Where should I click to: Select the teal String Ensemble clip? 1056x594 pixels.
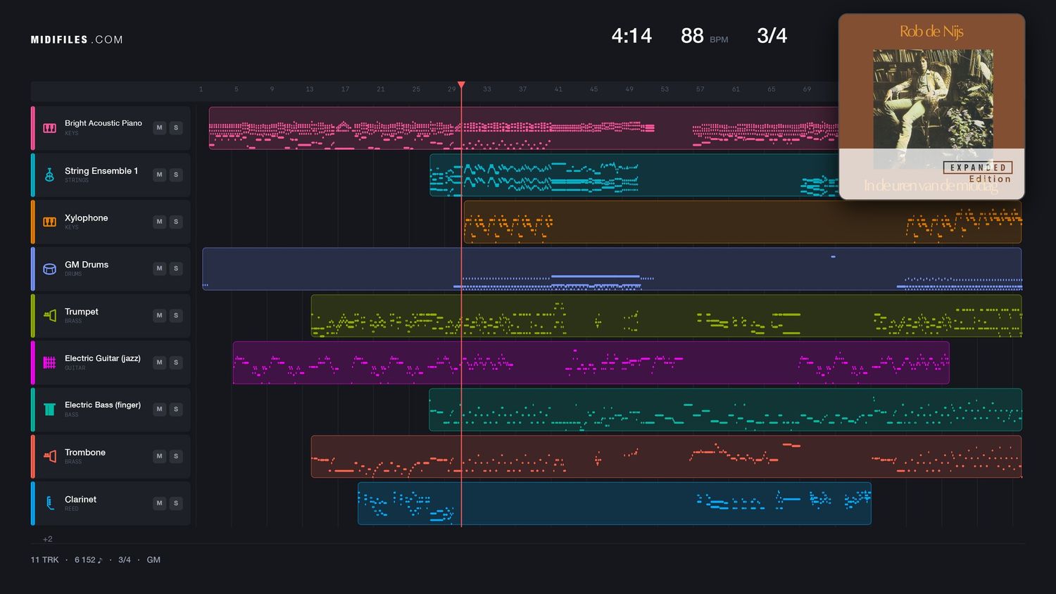tap(634, 175)
